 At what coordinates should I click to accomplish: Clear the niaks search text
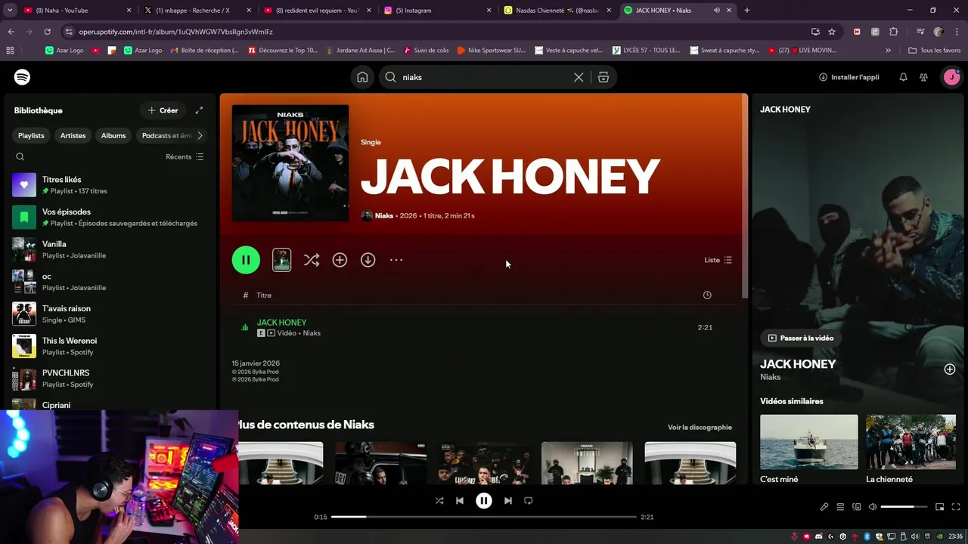(579, 77)
